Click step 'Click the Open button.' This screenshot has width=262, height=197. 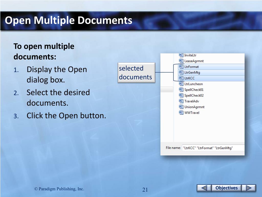(x=66, y=116)
